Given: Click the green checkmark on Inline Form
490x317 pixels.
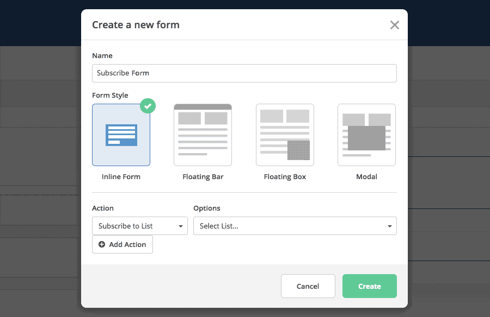Looking at the screenshot, I should [148, 106].
